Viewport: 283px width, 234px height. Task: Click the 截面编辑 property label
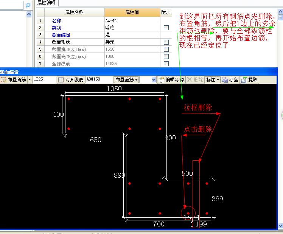61,35
